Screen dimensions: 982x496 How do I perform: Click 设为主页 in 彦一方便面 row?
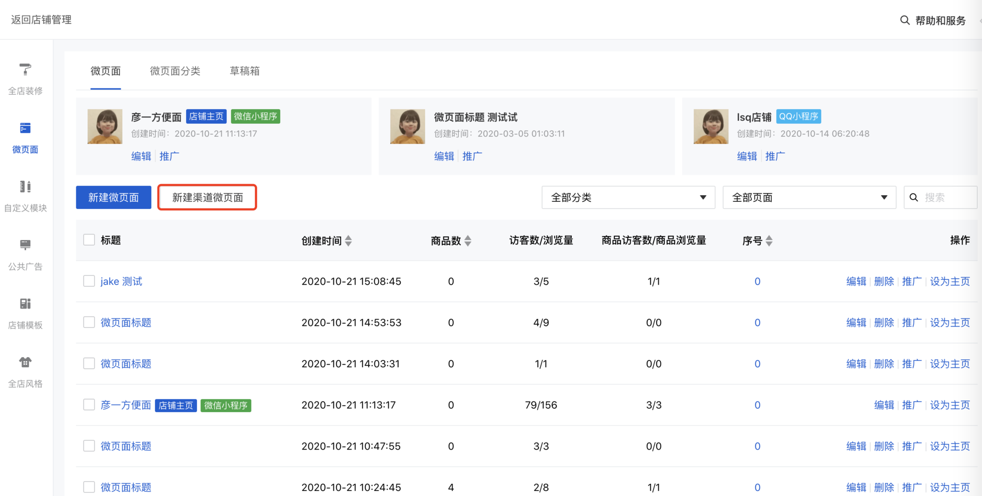pyautogui.click(x=950, y=405)
